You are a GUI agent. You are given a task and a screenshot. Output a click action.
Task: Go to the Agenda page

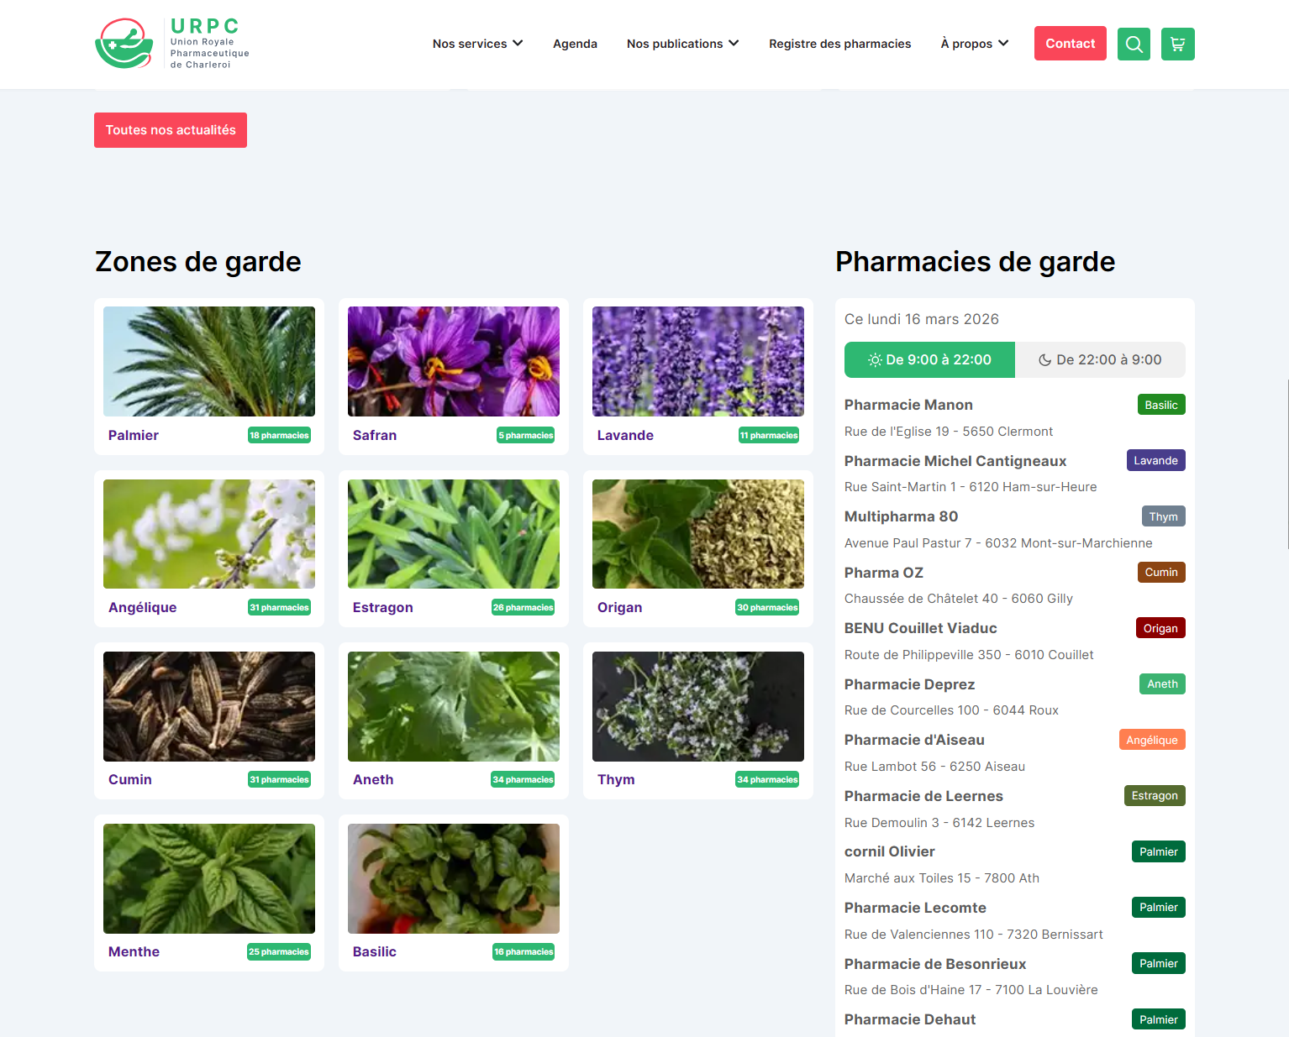pyautogui.click(x=575, y=44)
